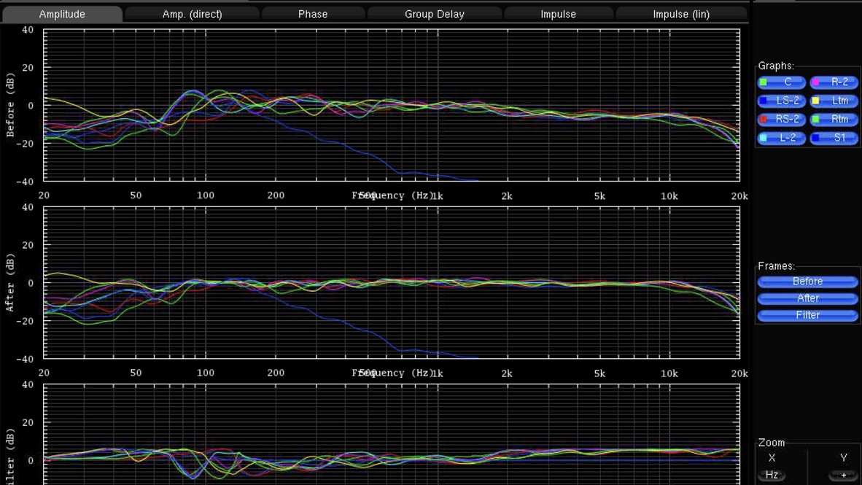Toggle the C channel graph
This screenshot has height=485, width=862.
(781, 82)
